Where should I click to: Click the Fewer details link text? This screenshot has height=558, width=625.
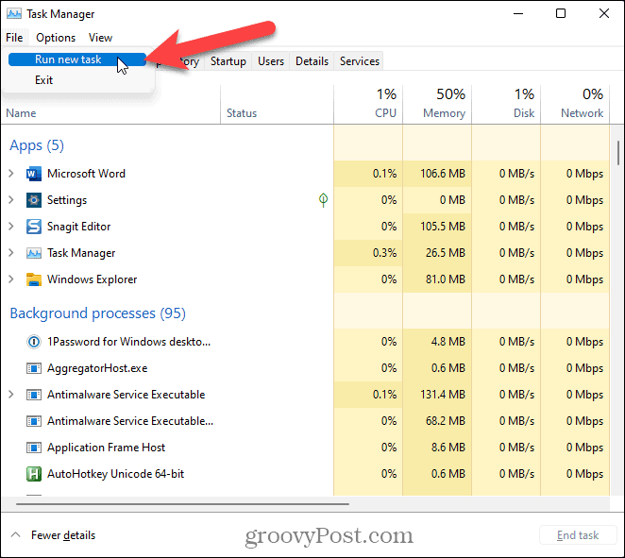[63, 535]
